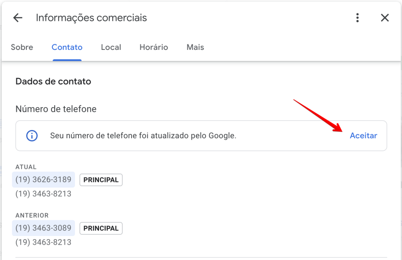Open the Local tab
This screenshot has height=260, width=402.
(111, 47)
